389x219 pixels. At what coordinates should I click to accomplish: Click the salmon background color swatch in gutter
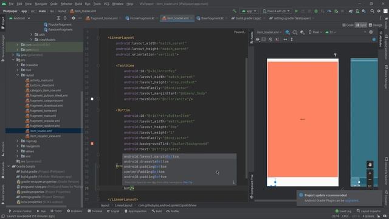pos(92,144)
